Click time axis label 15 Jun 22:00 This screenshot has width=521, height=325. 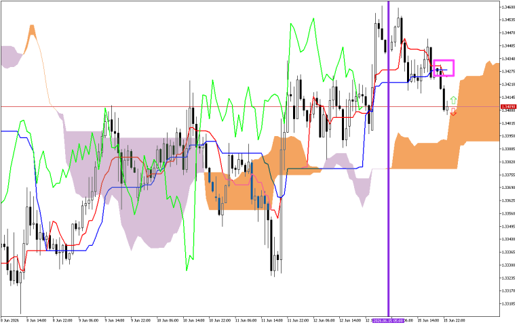455,321
